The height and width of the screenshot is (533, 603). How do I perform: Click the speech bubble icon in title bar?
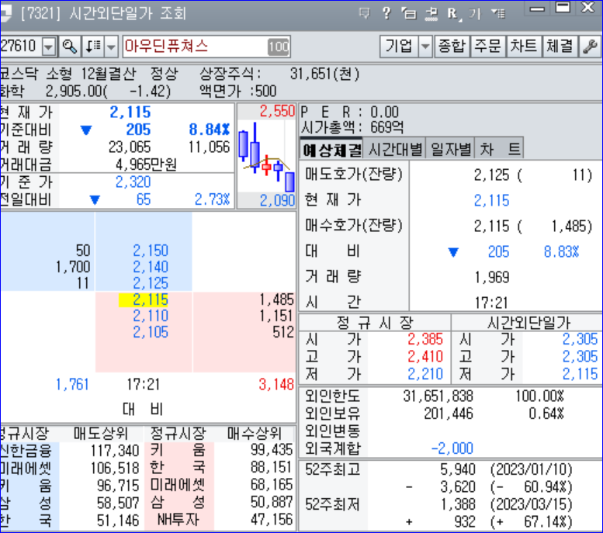coord(365,14)
